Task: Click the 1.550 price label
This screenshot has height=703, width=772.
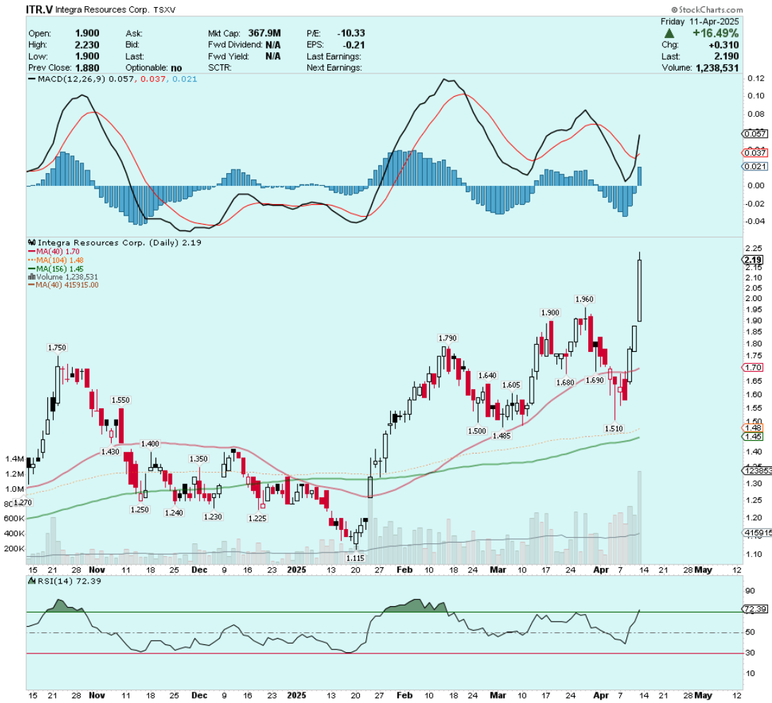Action: click(121, 401)
